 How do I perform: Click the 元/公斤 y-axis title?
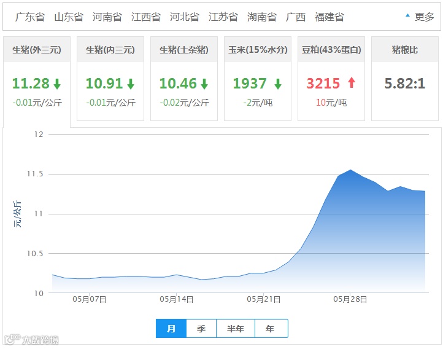(17, 214)
